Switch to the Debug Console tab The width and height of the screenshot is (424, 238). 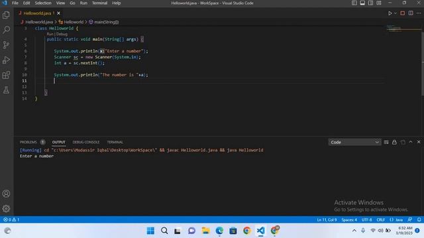click(x=86, y=142)
